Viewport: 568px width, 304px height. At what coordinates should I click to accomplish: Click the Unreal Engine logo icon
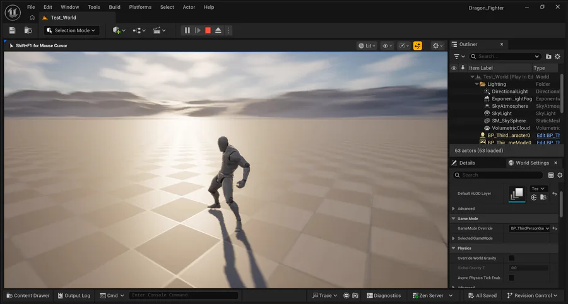tap(13, 13)
